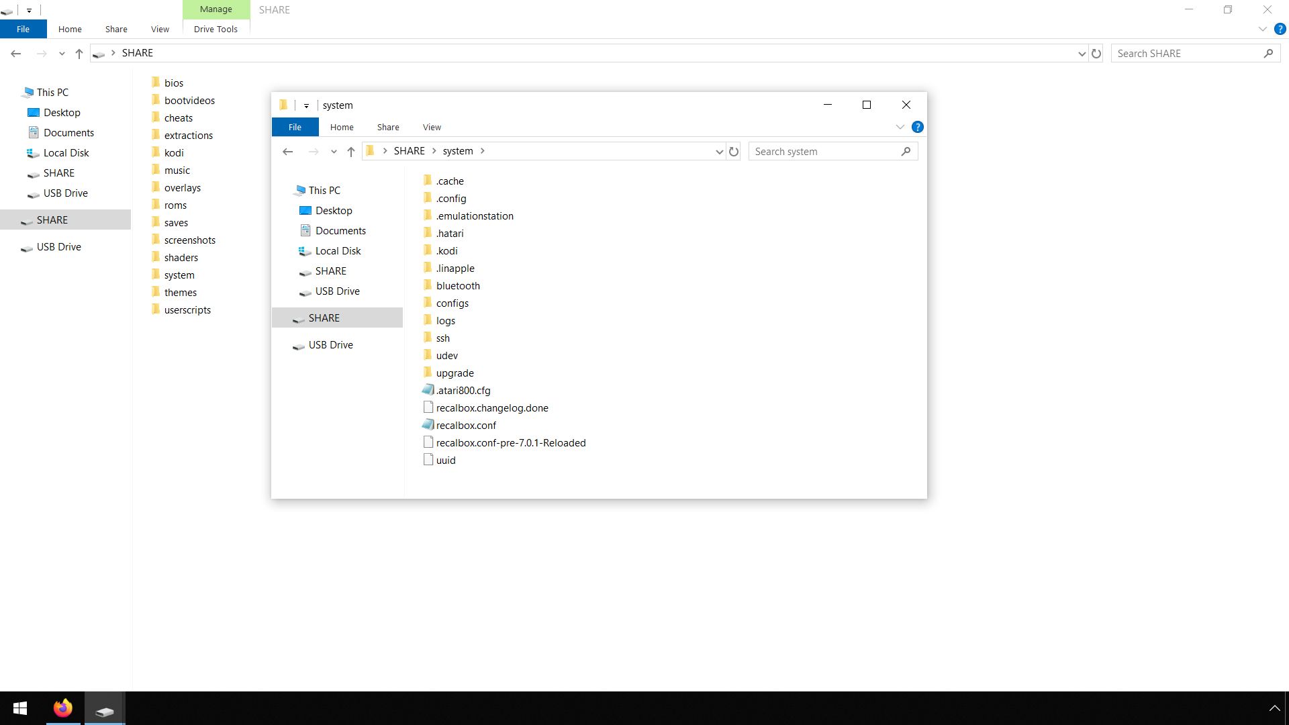Open recent locations dropdown in system window

tap(334, 152)
